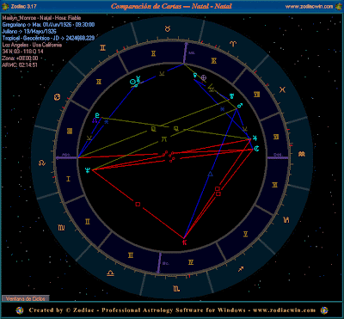
Task: Select the red Saturn glyph at chart bottom
Action: click(184, 242)
